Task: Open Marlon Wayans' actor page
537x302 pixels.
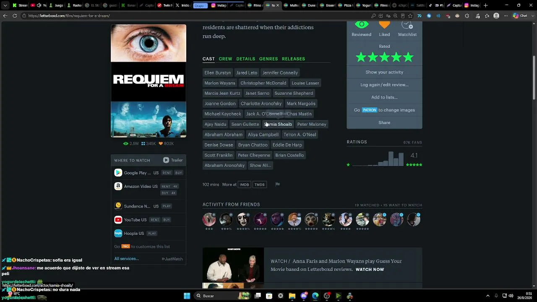Action: coord(220,83)
